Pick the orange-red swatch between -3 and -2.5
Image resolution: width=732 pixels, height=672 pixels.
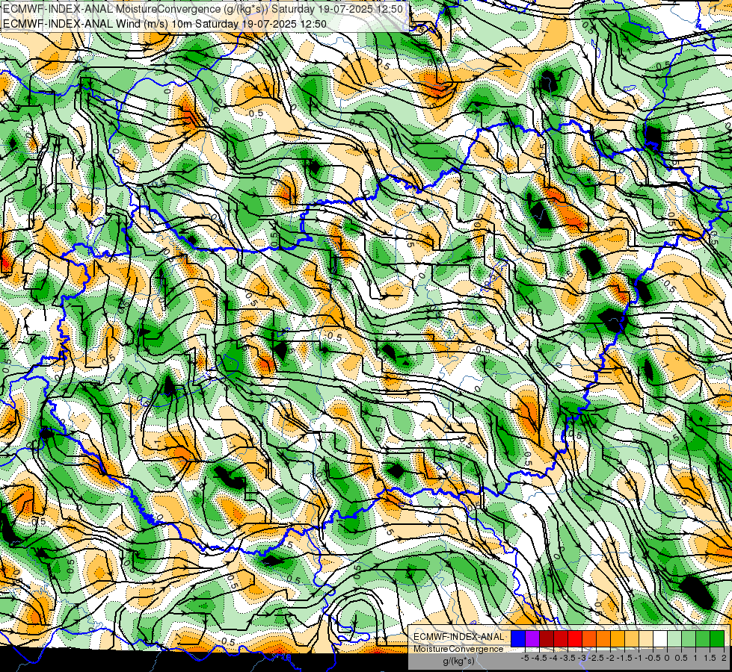(x=589, y=638)
